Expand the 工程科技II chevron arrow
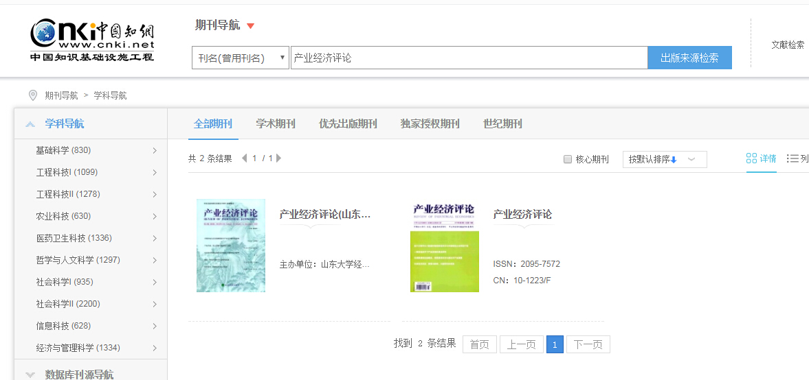Image resolution: width=809 pixels, height=380 pixels. [155, 195]
